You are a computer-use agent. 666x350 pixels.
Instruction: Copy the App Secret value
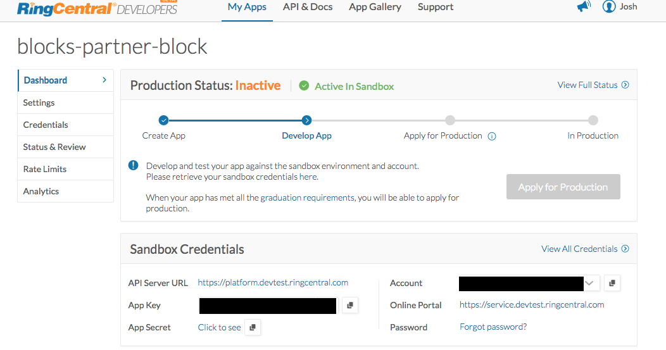coord(253,327)
